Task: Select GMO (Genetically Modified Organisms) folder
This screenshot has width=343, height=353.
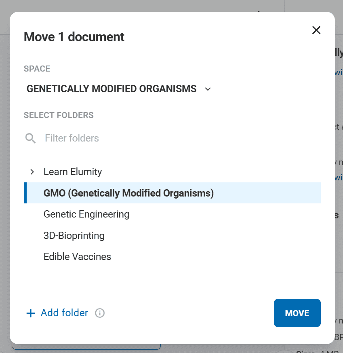Action: click(128, 193)
